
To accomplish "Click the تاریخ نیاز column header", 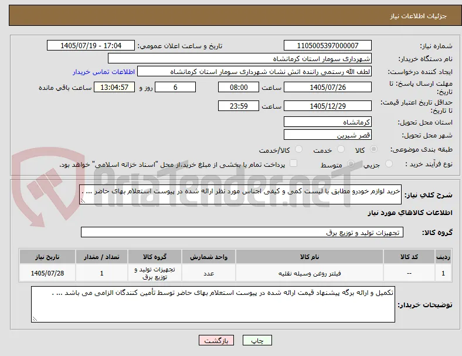I will (47, 257).
